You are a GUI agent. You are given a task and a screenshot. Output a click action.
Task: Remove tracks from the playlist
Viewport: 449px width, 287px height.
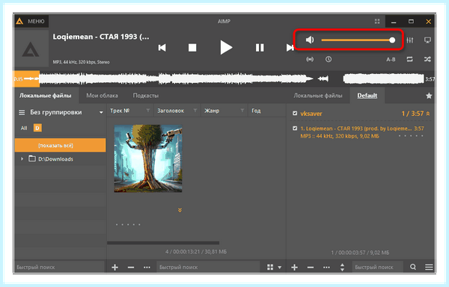click(311, 268)
